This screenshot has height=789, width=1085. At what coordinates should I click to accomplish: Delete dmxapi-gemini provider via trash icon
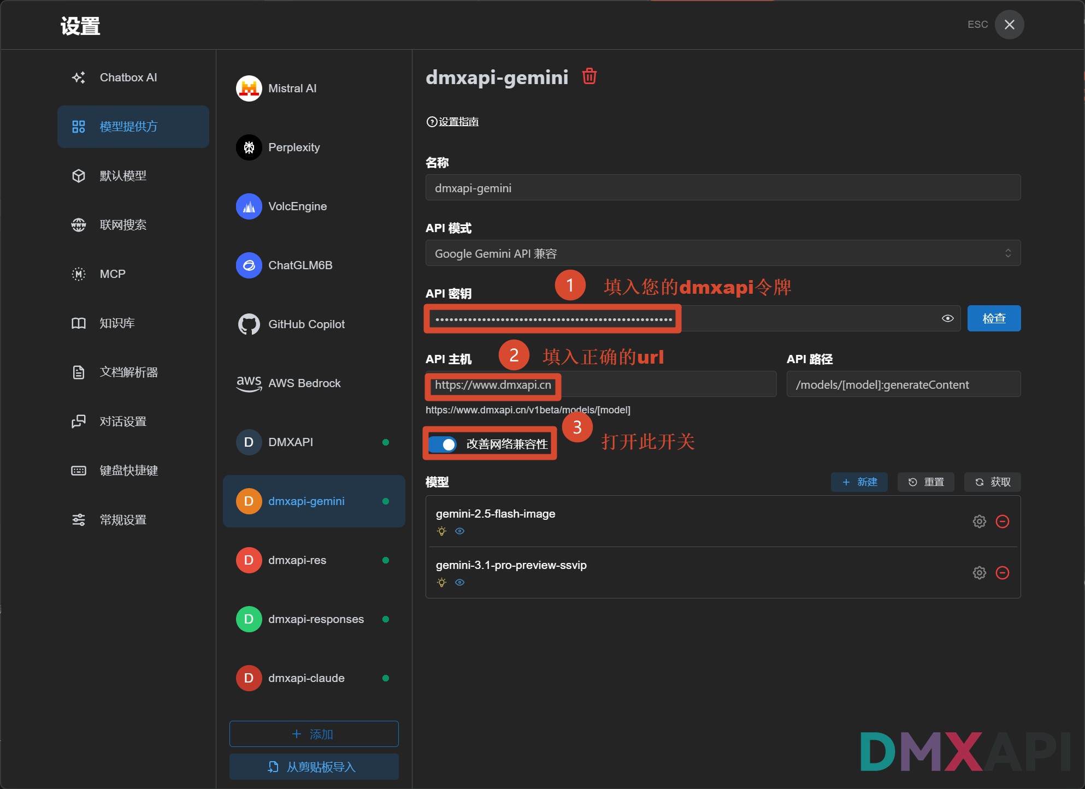[x=589, y=76]
